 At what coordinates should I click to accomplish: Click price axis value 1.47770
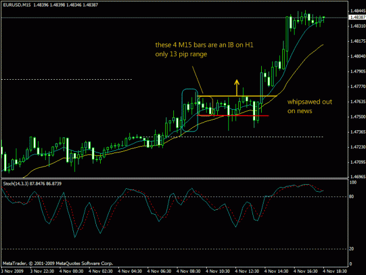[358, 87]
